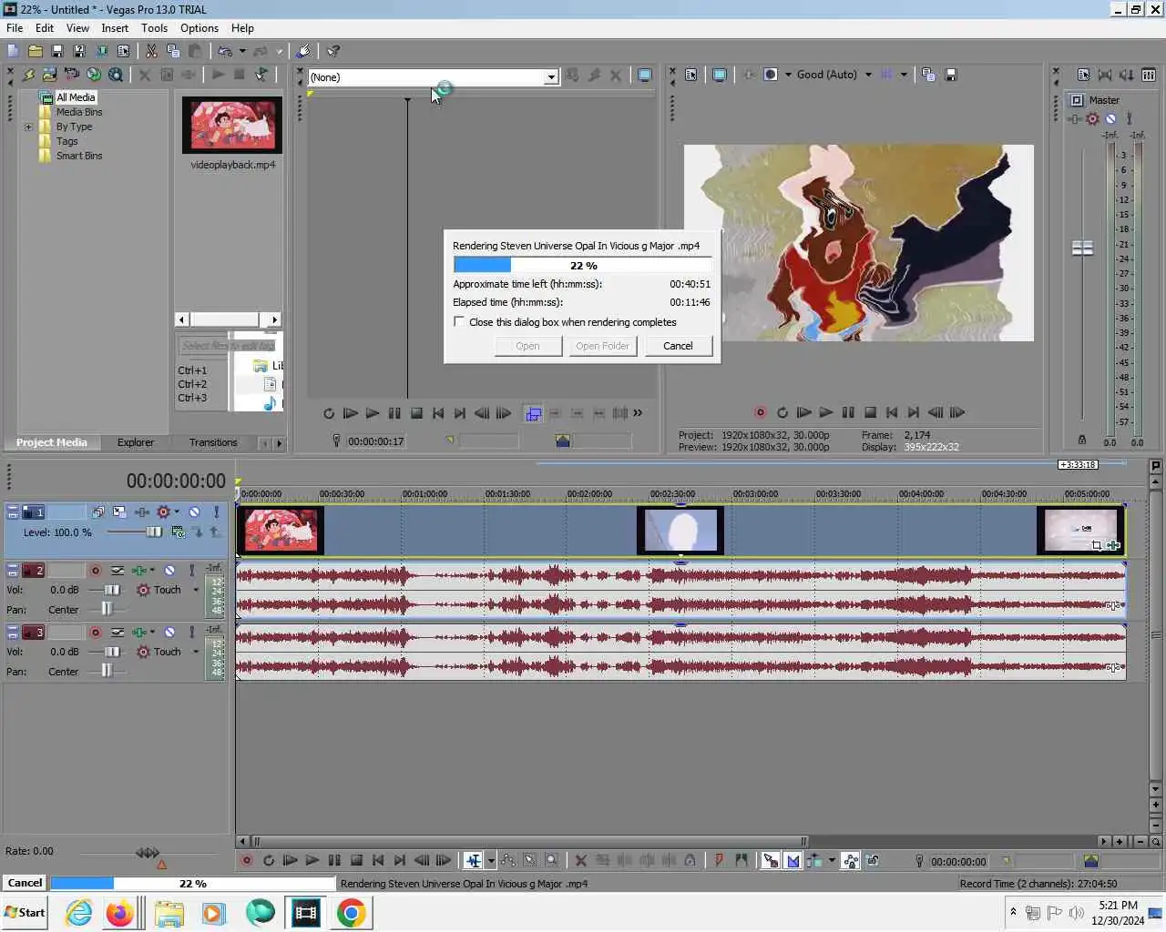Click the Arm for Record button on track 2
Image resolution: width=1166 pixels, height=932 pixels.
point(95,571)
